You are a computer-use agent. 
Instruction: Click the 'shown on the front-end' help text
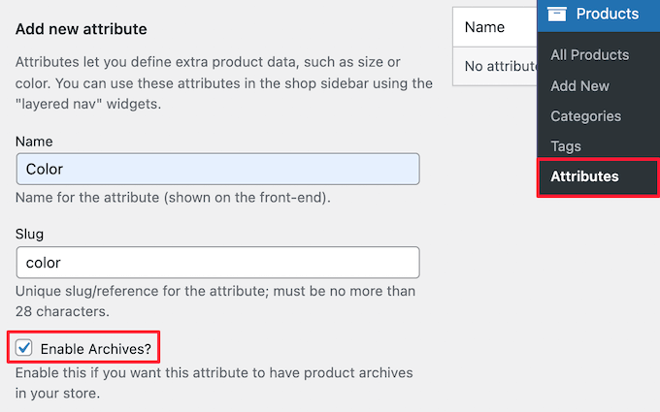point(173,197)
